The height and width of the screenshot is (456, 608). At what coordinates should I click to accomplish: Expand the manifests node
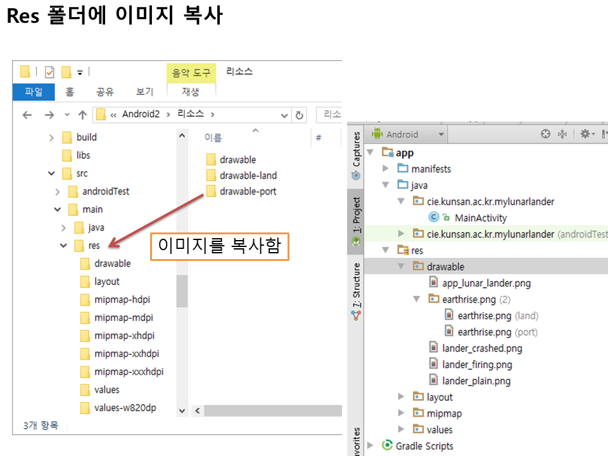[385, 169]
